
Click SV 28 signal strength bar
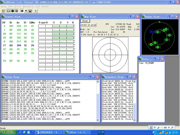coord(56,38)
